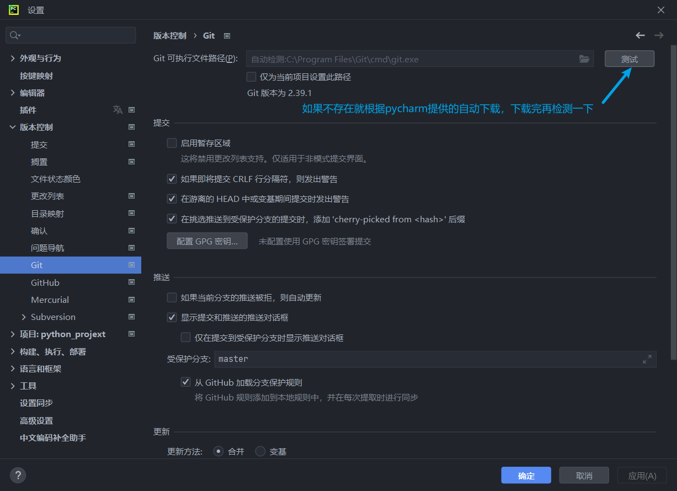
Task: Focus the settings search input field
Action: [71, 35]
